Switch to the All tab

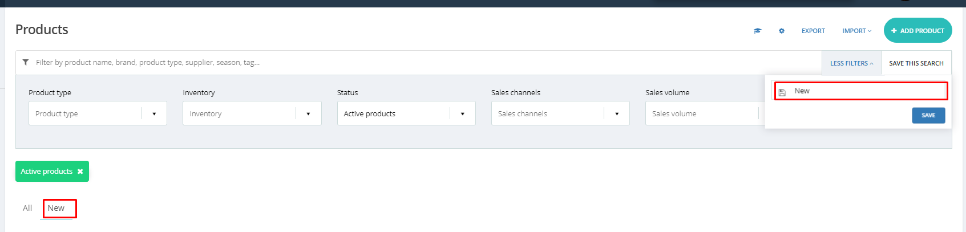pyautogui.click(x=27, y=208)
